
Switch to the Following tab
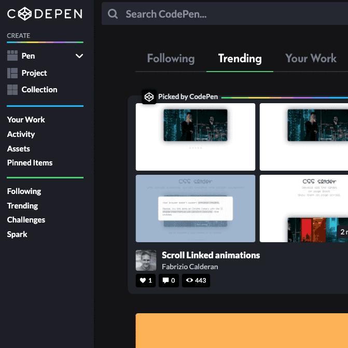tap(171, 59)
